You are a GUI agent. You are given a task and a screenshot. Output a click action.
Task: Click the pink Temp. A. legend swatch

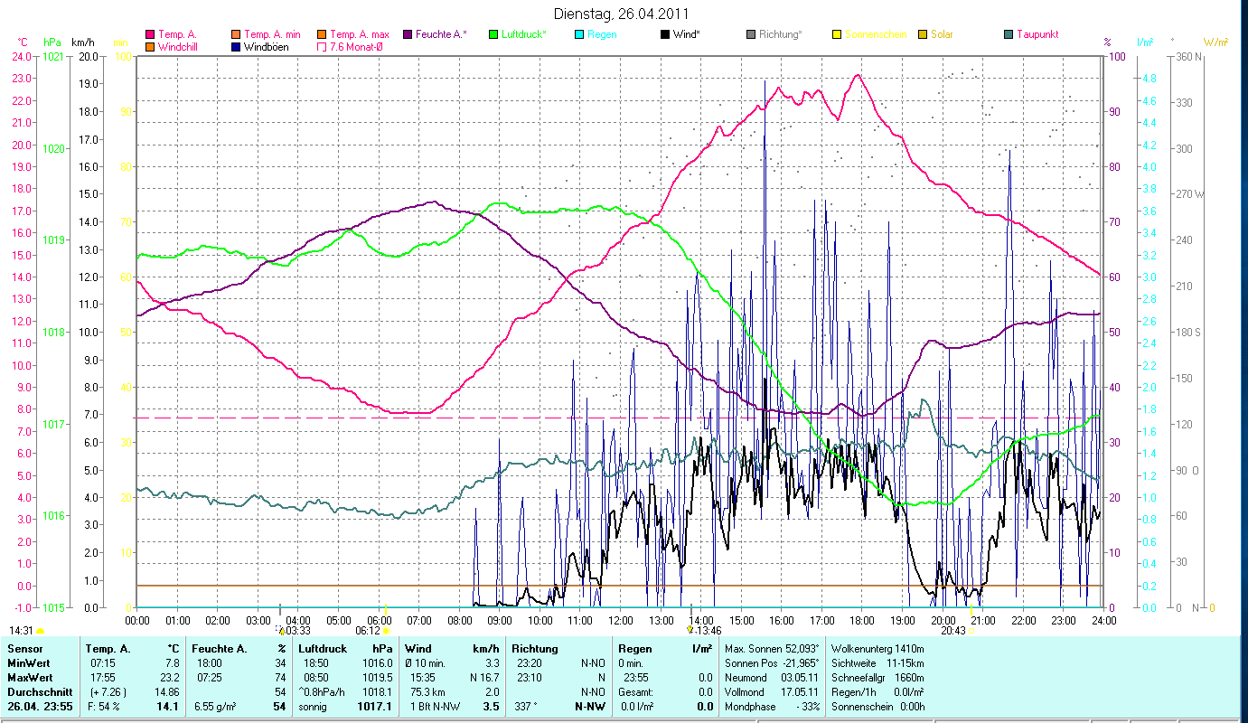(150, 34)
